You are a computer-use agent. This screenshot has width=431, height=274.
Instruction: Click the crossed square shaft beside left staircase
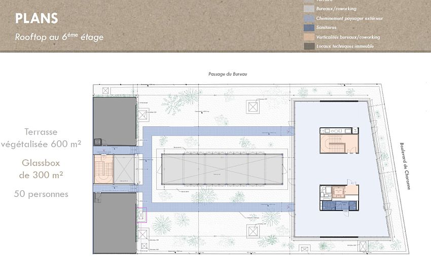124,169
